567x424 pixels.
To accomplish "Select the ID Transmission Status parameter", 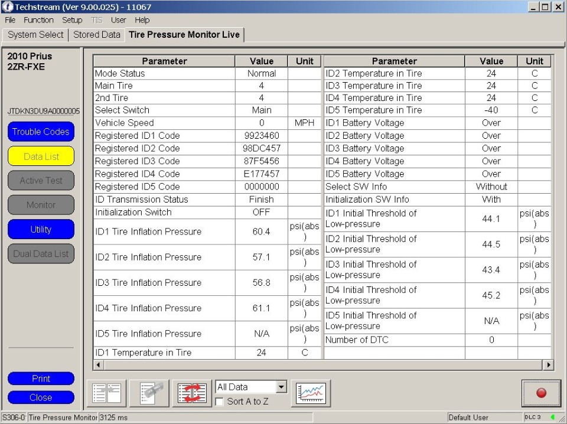I will pos(207,200).
